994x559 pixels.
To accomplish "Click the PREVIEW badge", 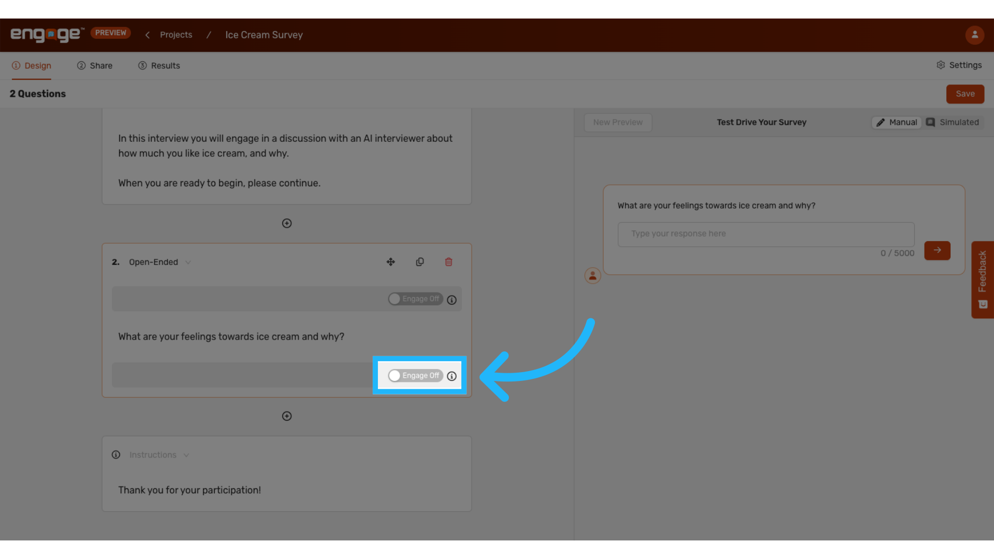I will pyautogui.click(x=111, y=33).
